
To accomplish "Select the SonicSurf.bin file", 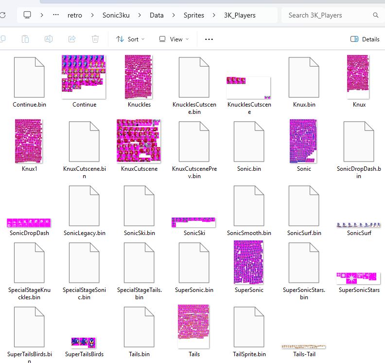I will [304, 210].
